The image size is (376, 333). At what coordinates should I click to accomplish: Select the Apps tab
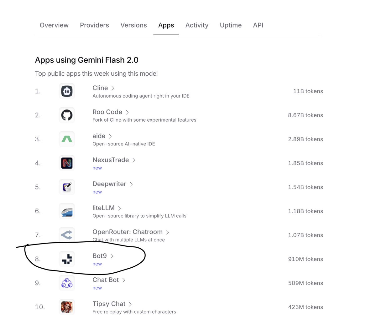click(x=166, y=25)
